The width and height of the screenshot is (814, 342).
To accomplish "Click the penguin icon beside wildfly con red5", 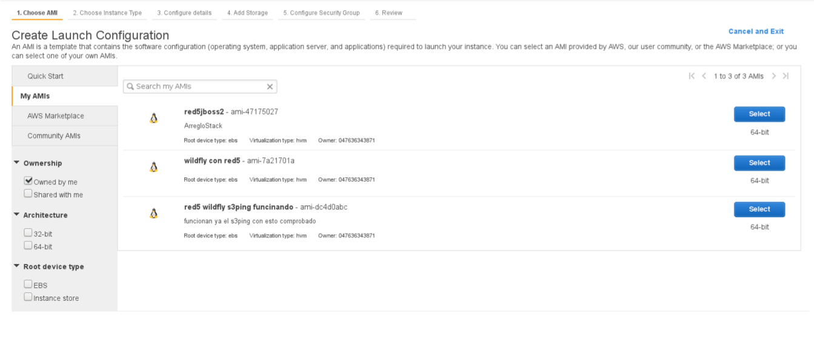I will tap(153, 167).
